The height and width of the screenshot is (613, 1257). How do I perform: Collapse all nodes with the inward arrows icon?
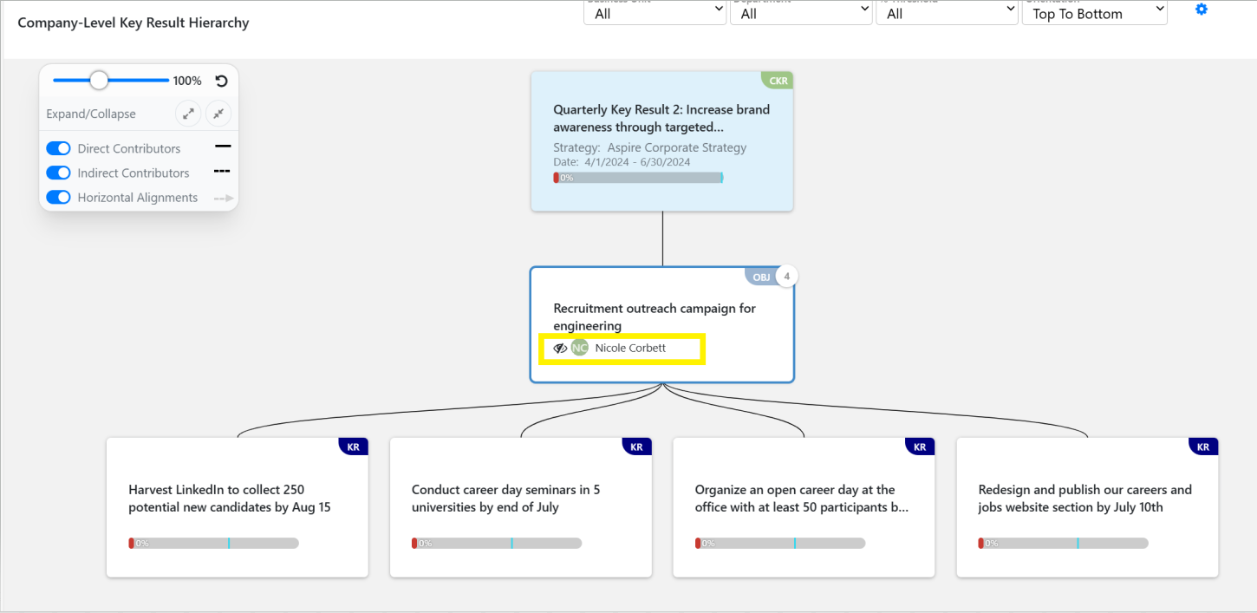click(218, 114)
